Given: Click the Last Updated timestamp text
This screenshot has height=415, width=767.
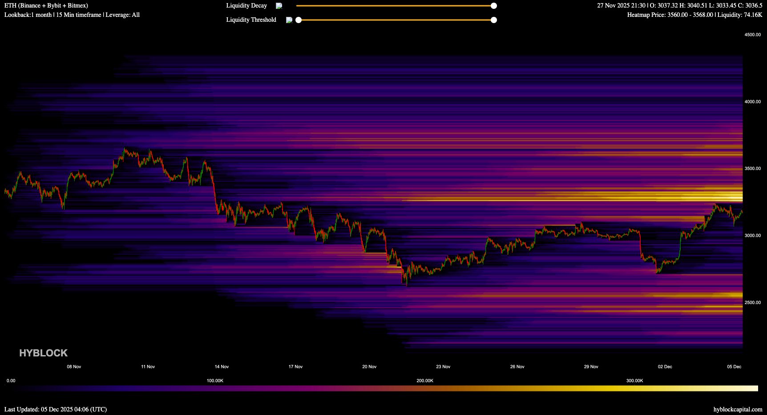Looking at the screenshot, I should 56,409.
